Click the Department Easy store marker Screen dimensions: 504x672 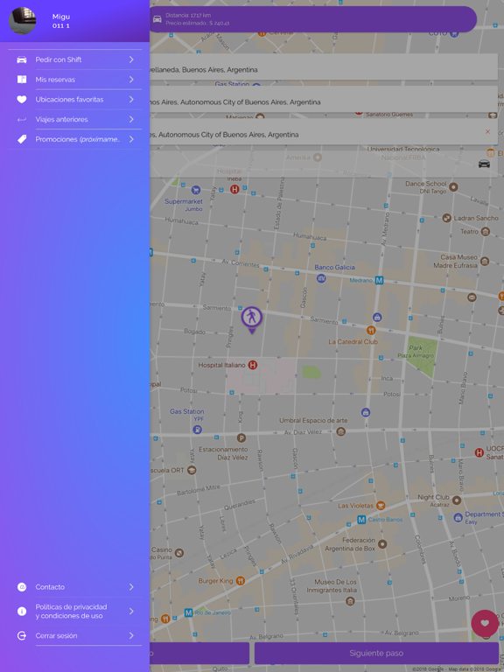tap(458, 518)
